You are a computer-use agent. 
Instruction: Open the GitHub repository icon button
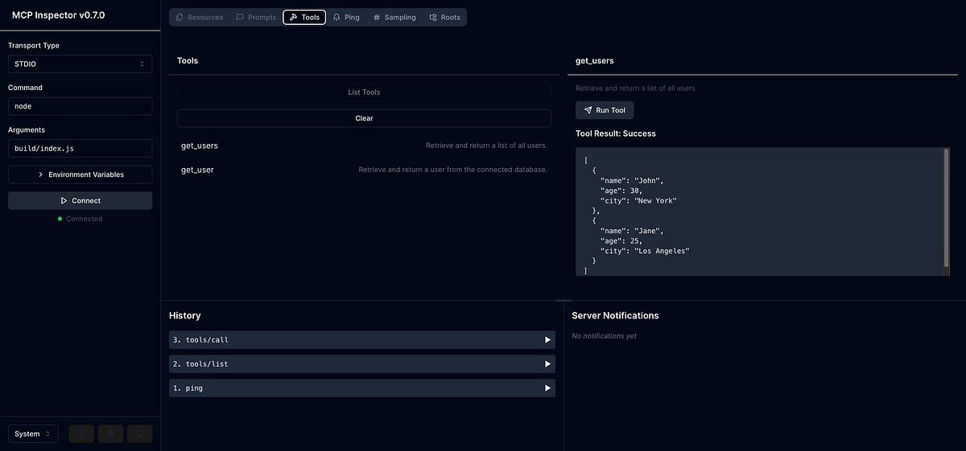tap(140, 434)
